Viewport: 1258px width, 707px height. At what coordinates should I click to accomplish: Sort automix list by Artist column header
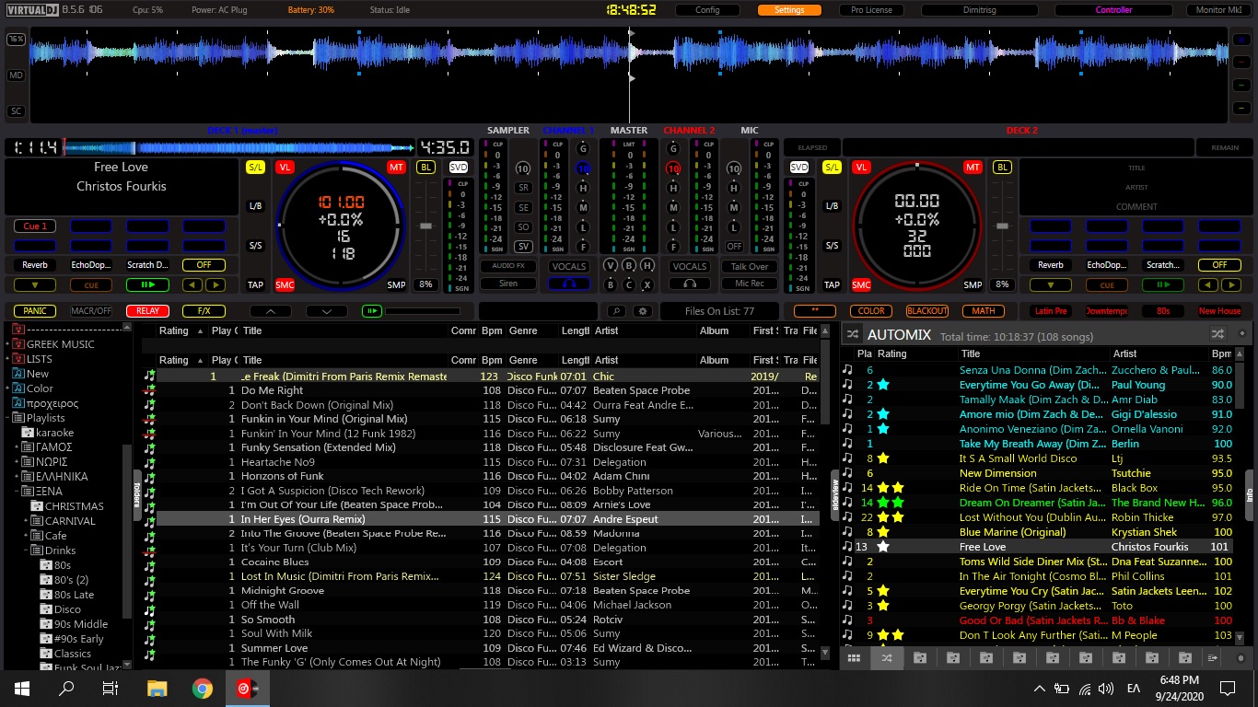[1159, 353]
